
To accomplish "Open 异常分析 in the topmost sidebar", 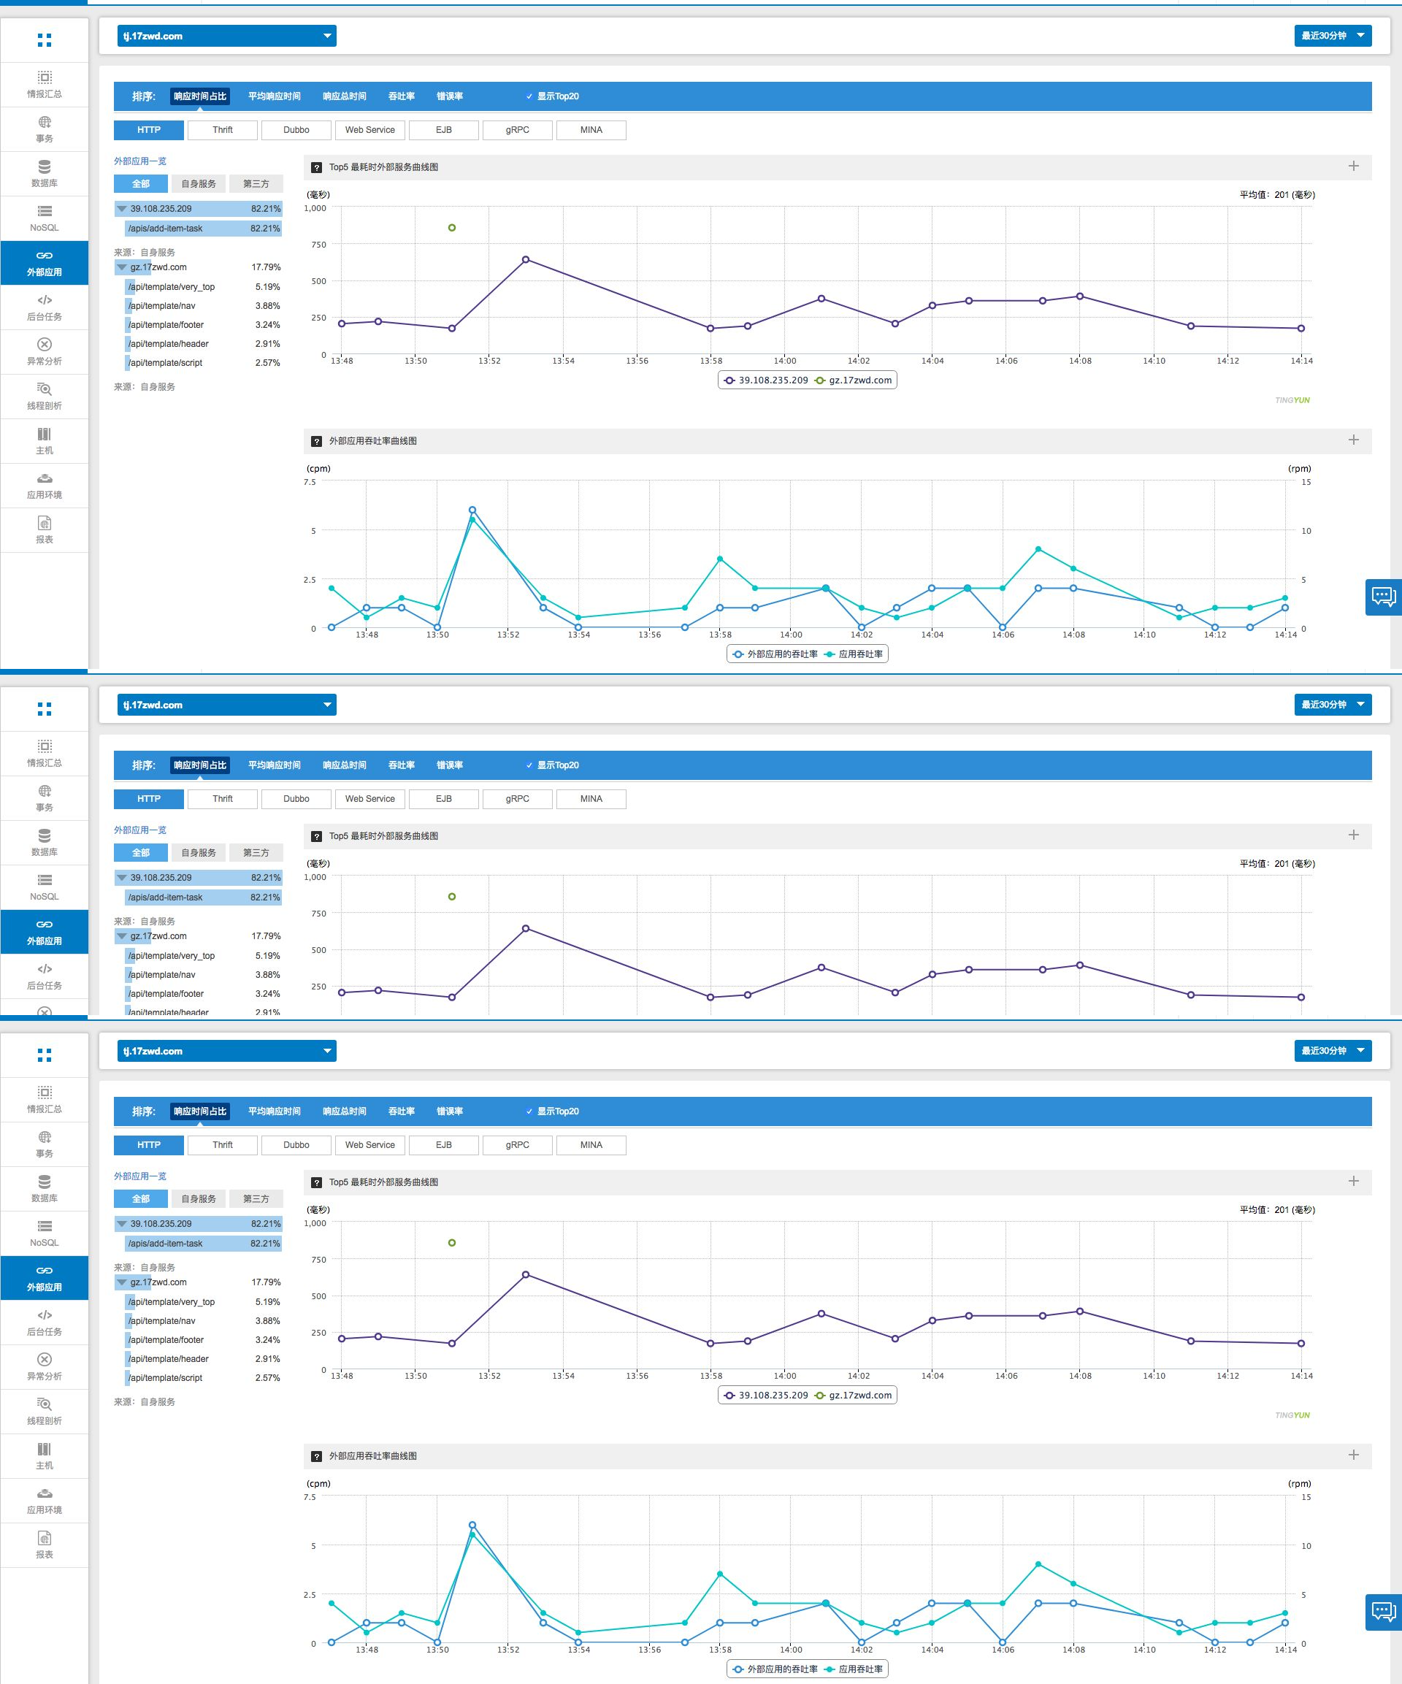I will 44,352.
